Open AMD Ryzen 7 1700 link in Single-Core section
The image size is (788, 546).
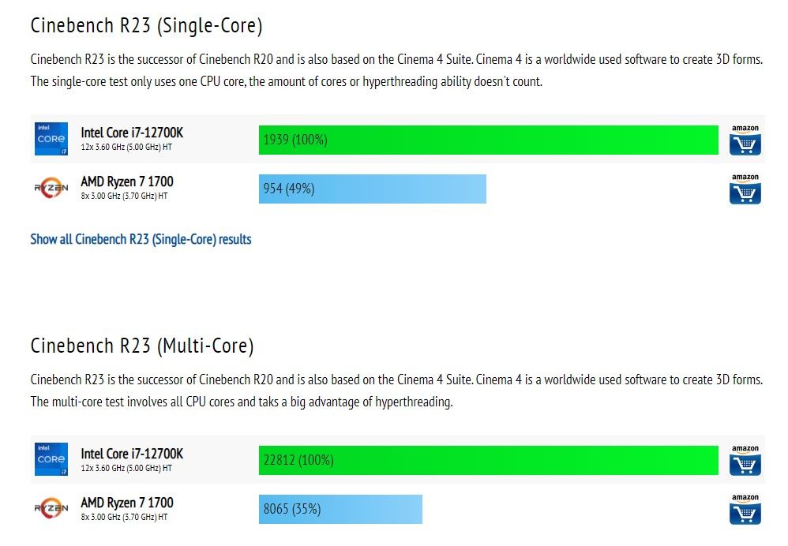[127, 182]
